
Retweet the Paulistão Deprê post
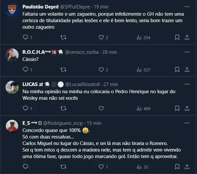[x=64, y=37]
